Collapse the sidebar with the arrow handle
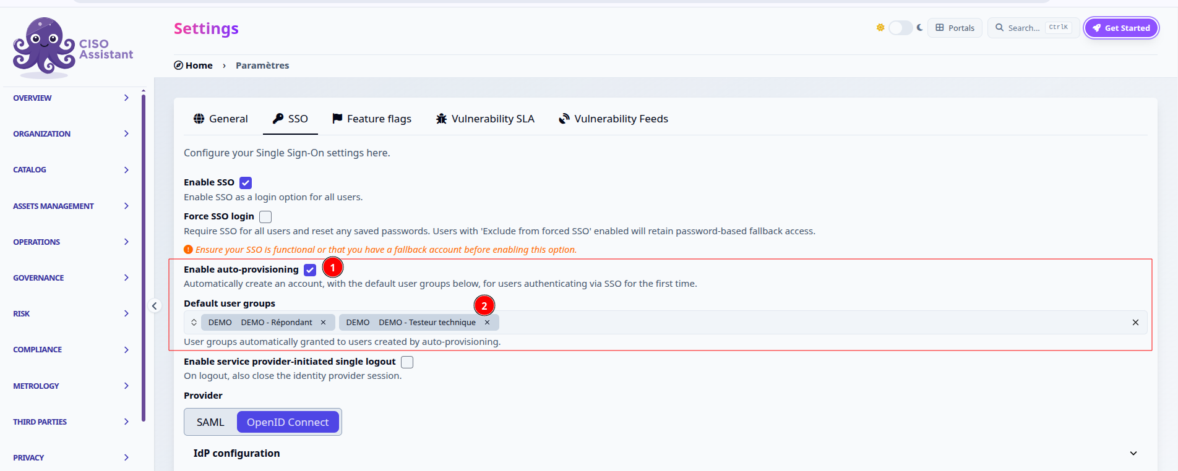The width and height of the screenshot is (1178, 471). [x=155, y=305]
